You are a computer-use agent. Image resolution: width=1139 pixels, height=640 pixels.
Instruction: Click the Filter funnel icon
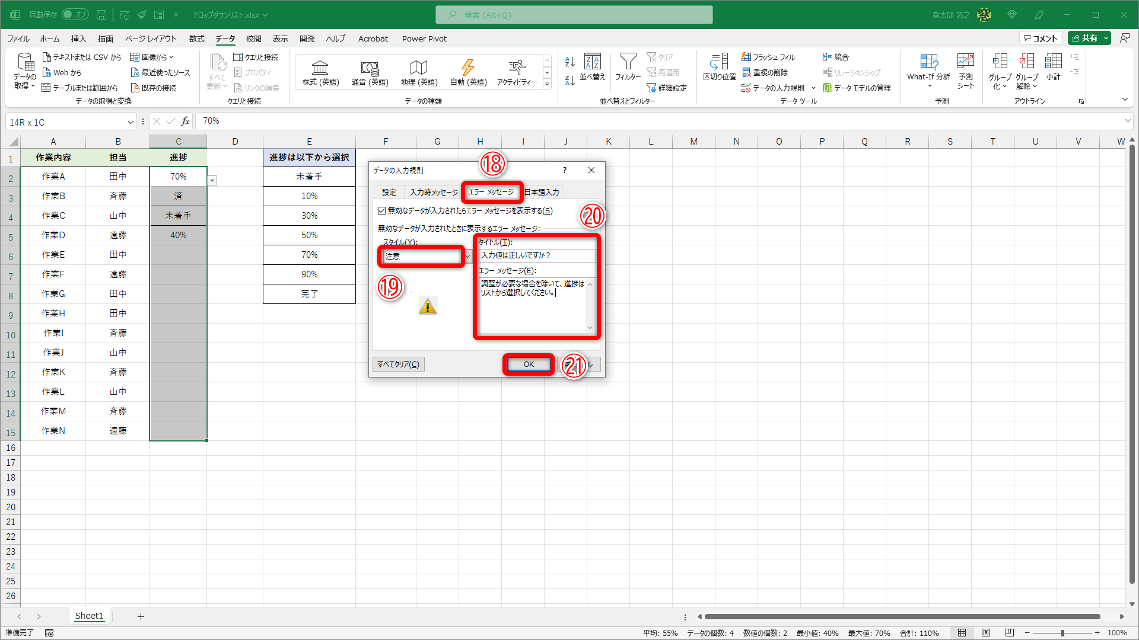628,62
